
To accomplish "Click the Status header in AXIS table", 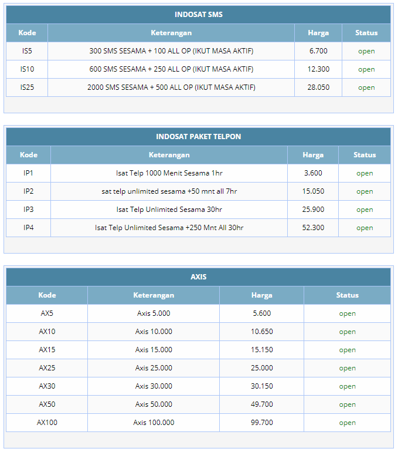I will [347, 295].
